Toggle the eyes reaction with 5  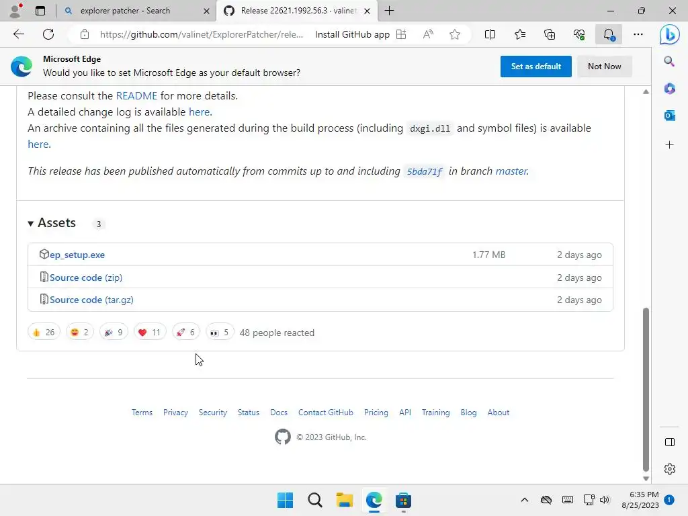tap(220, 332)
